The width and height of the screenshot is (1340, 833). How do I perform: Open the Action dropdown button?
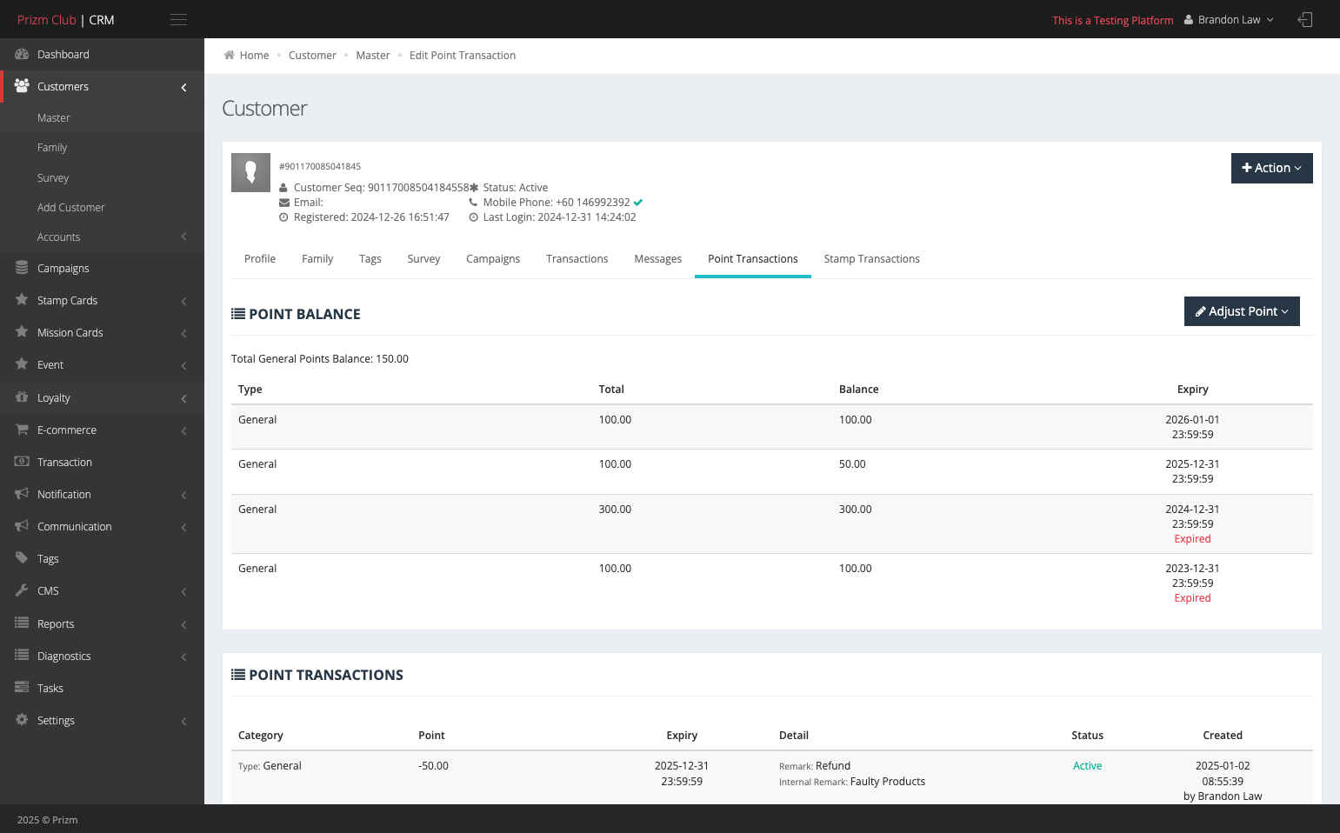click(1271, 168)
